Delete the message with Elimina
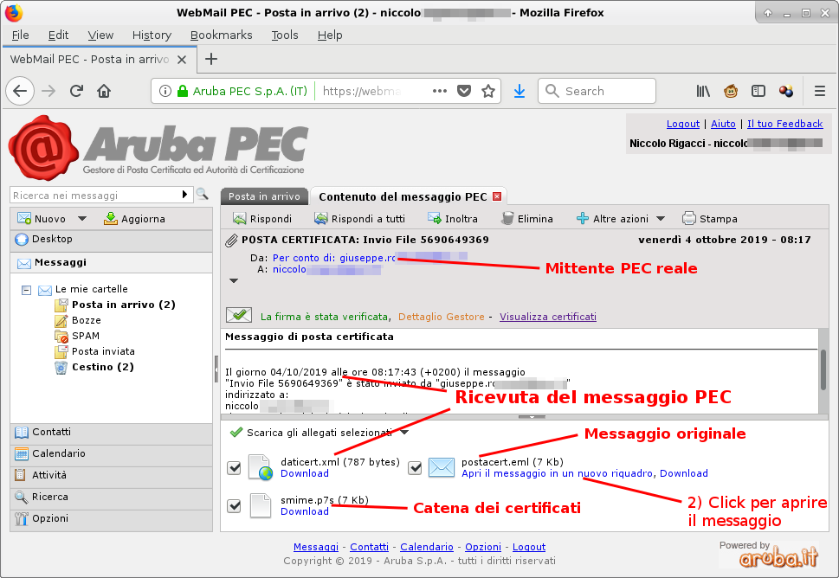 (527, 218)
